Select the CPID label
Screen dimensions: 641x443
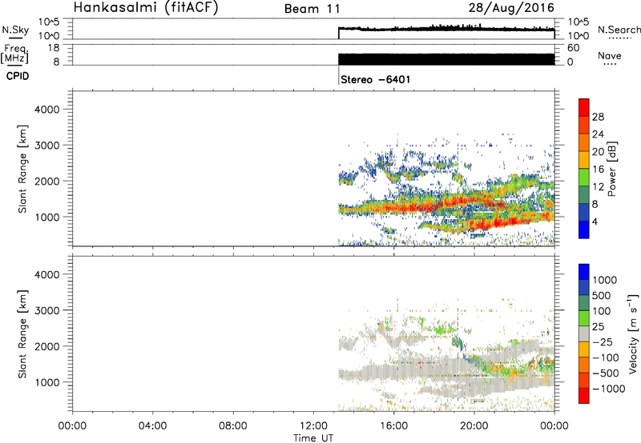[18, 76]
